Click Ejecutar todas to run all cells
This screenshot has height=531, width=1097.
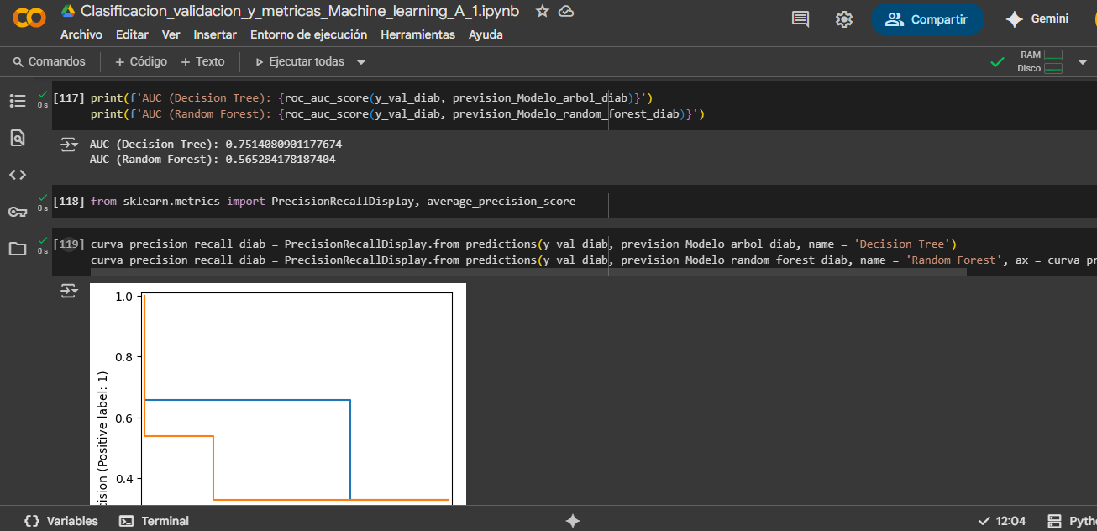click(300, 61)
